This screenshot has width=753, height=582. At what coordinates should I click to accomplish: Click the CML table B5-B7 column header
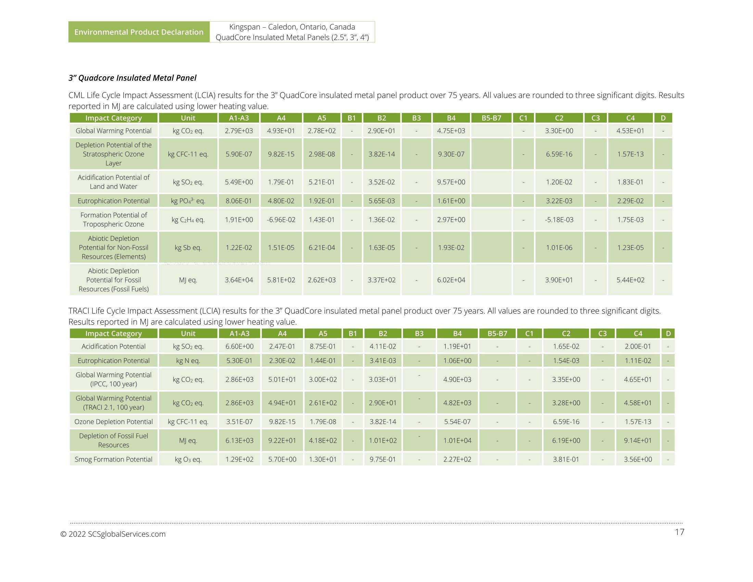(x=491, y=118)
